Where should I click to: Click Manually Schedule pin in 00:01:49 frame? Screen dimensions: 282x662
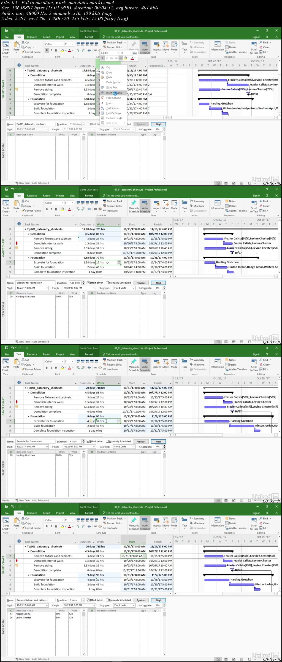coord(134,203)
